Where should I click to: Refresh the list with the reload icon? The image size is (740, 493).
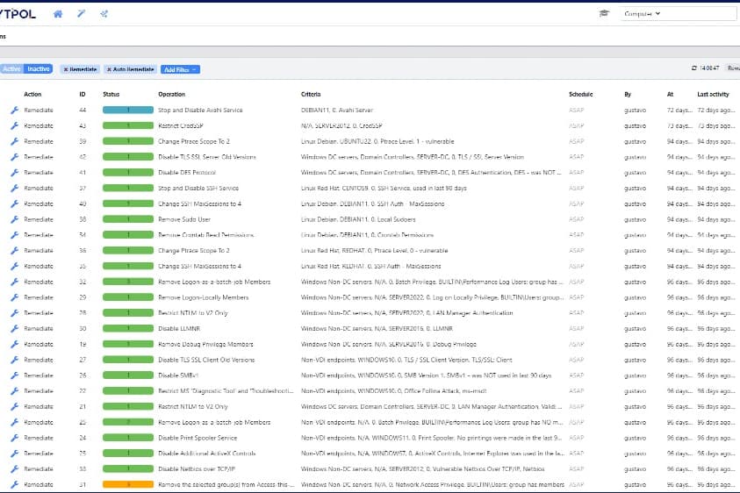[693, 68]
